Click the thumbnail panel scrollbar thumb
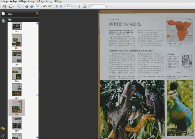The image size is (195, 139). pos(37,95)
